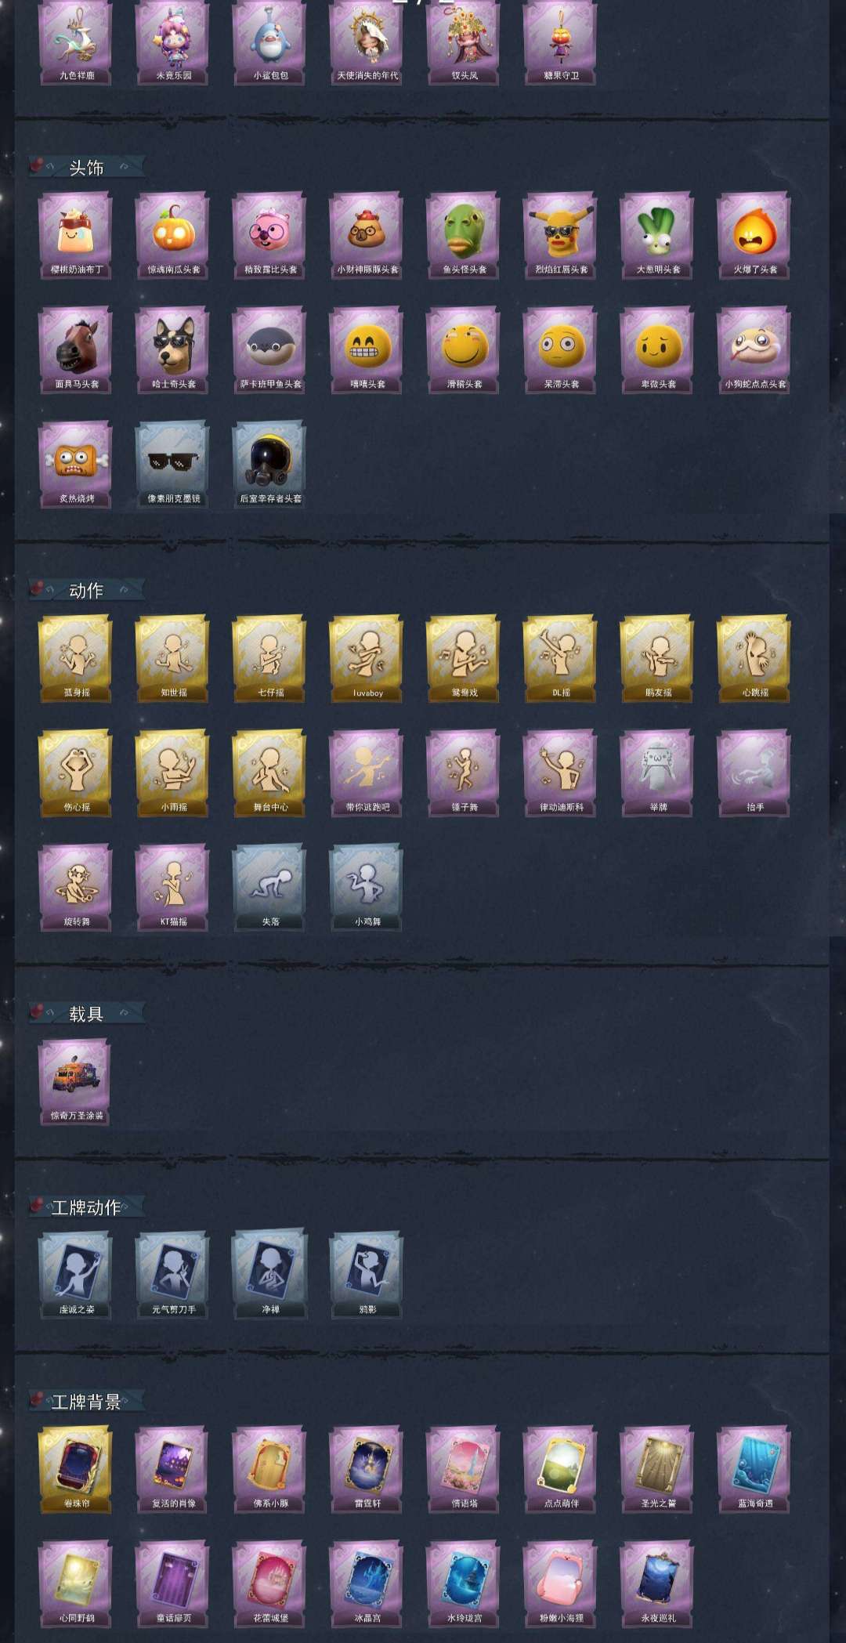Click the 动作 section header
The width and height of the screenshot is (846, 1643).
pos(87,590)
